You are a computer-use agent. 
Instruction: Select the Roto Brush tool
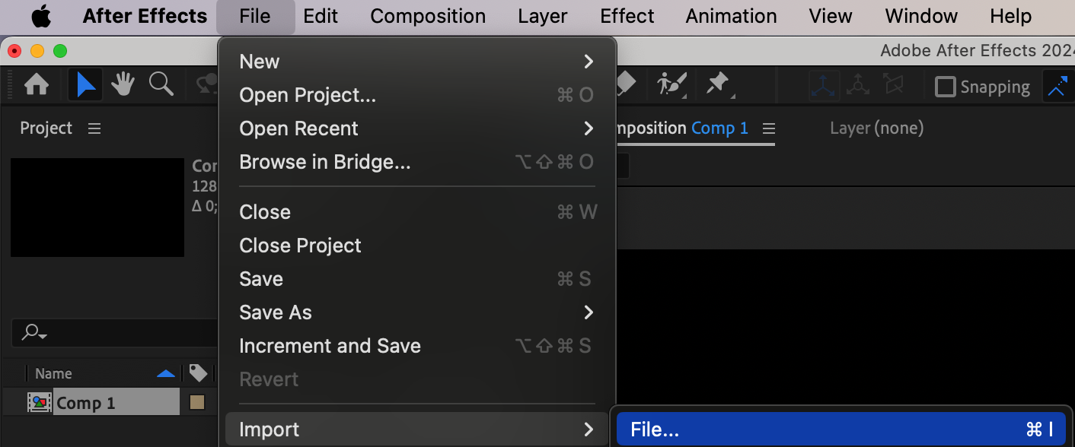(x=671, y=84)
